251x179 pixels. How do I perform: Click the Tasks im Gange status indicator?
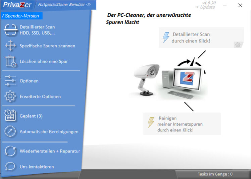215,174
